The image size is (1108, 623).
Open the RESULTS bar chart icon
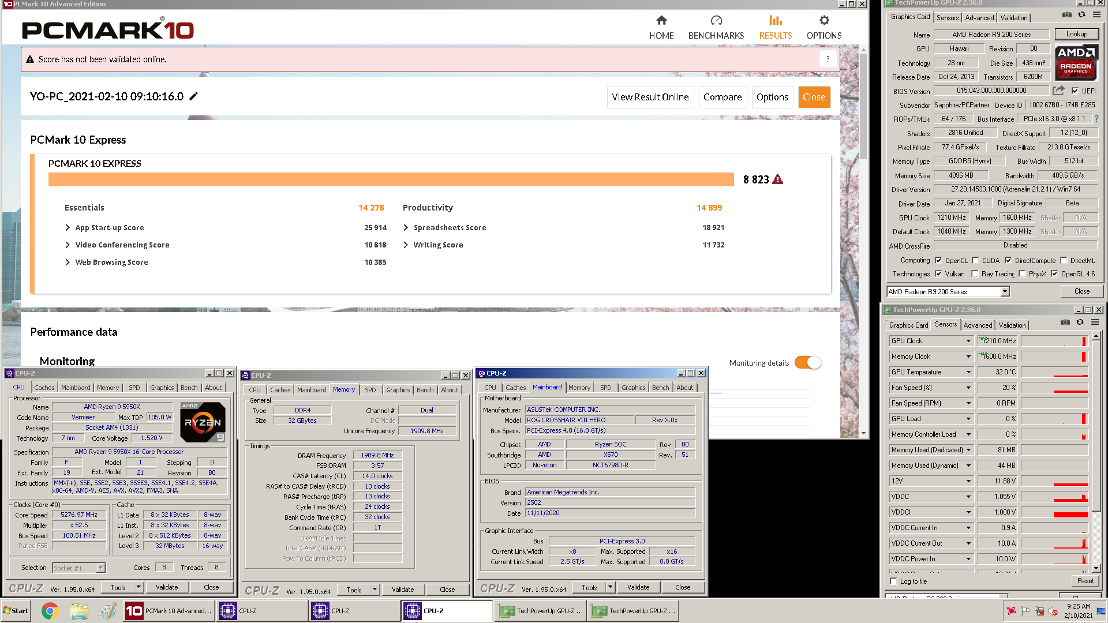776,21
